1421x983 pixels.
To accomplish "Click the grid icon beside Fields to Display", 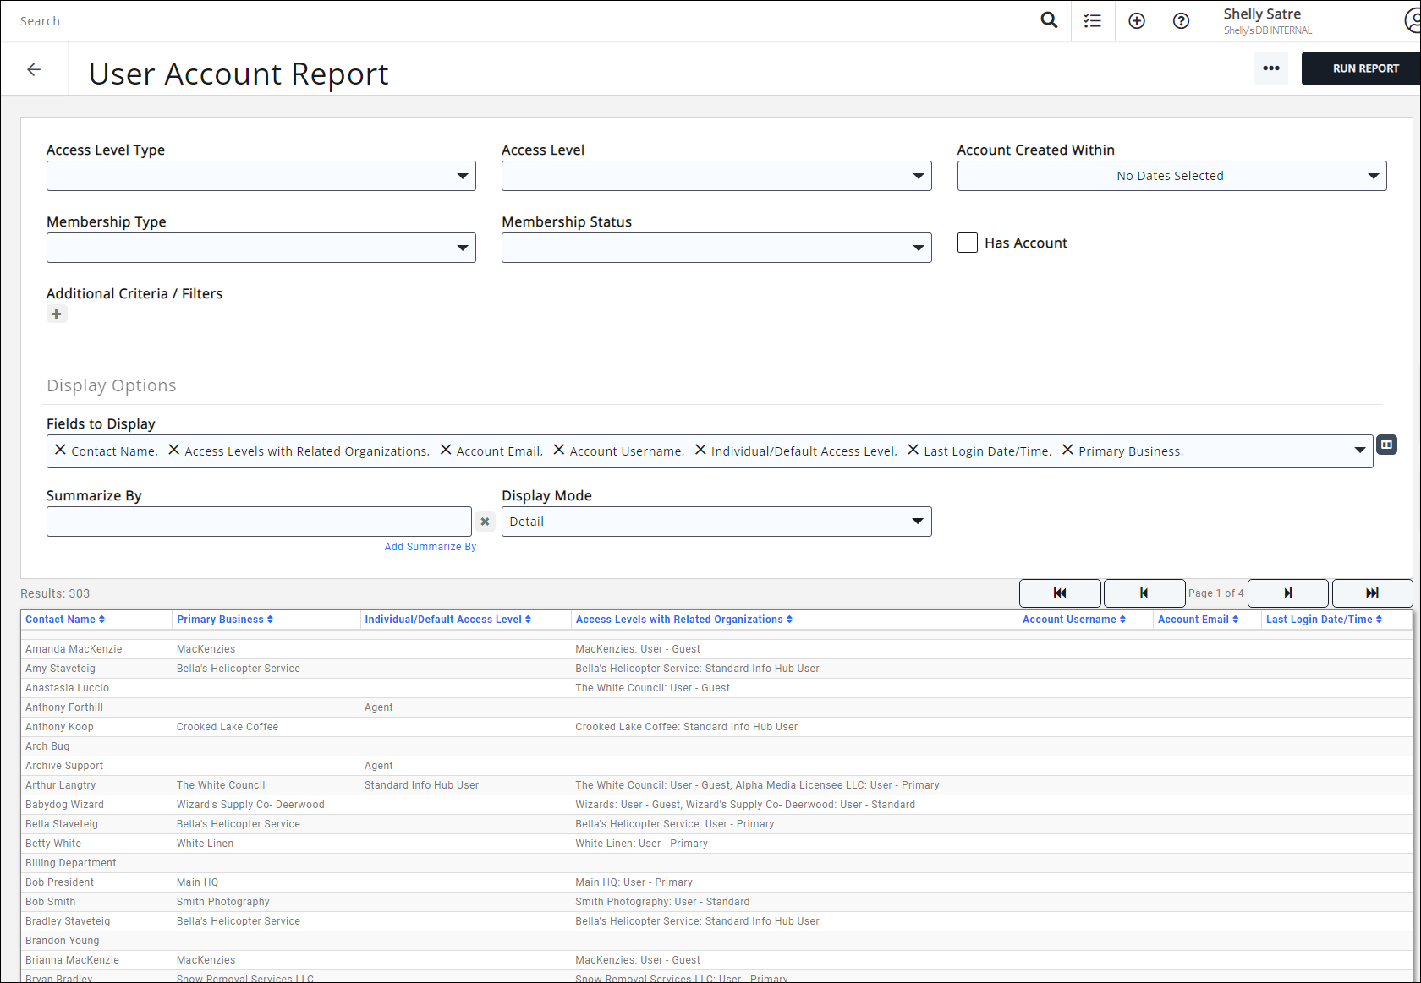I will [1386, 445].
